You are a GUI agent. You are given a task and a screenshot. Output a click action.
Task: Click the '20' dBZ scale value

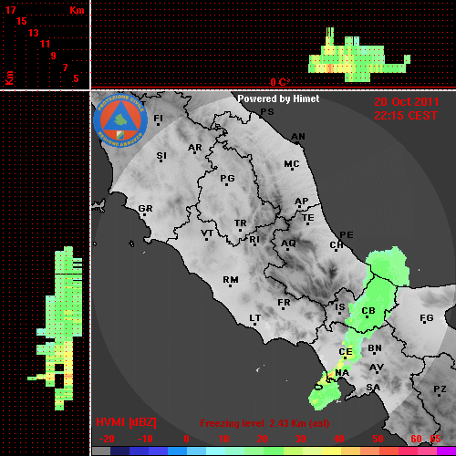(x=262, y=439)
